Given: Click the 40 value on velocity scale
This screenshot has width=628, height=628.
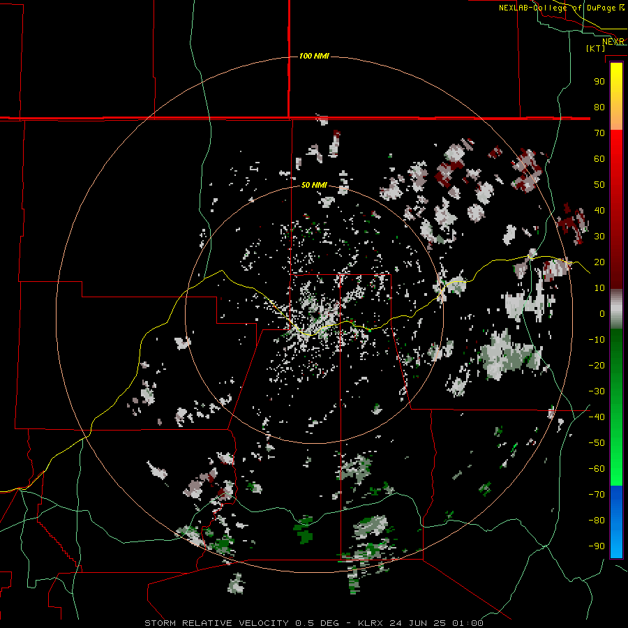Looking at the screenshot, I should (x=599, y=210).
